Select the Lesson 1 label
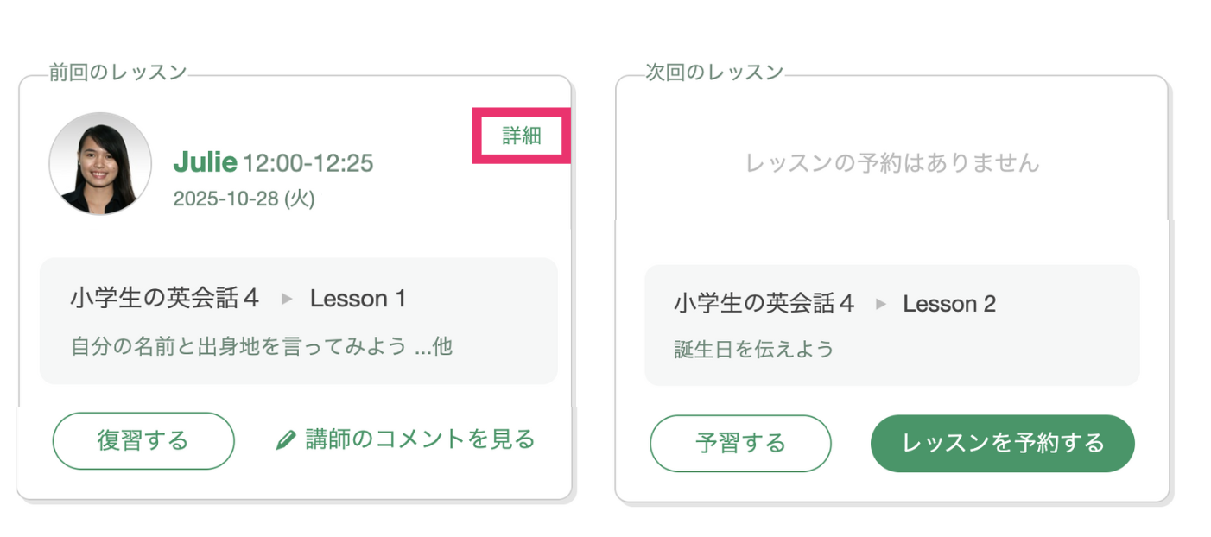1211x537 pixels. tap(358, 300)
